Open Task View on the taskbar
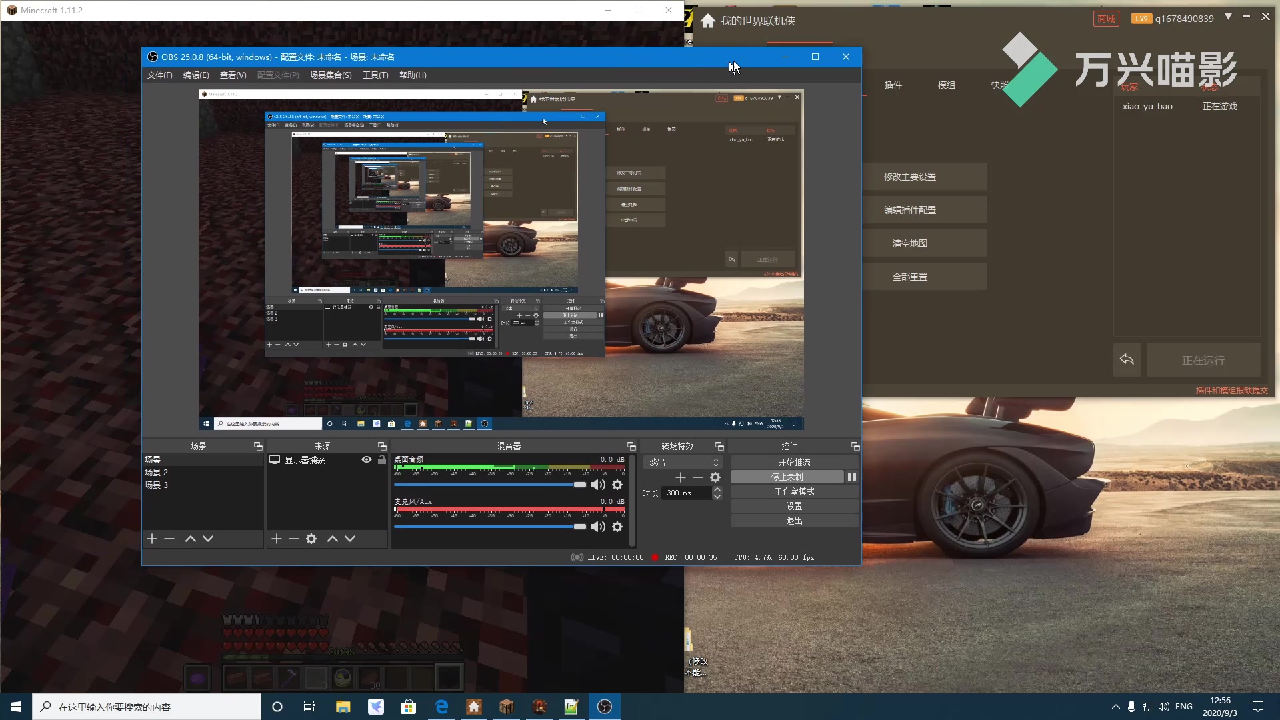Viewport: 1280px width, 720px height. (x=309, y=707)
